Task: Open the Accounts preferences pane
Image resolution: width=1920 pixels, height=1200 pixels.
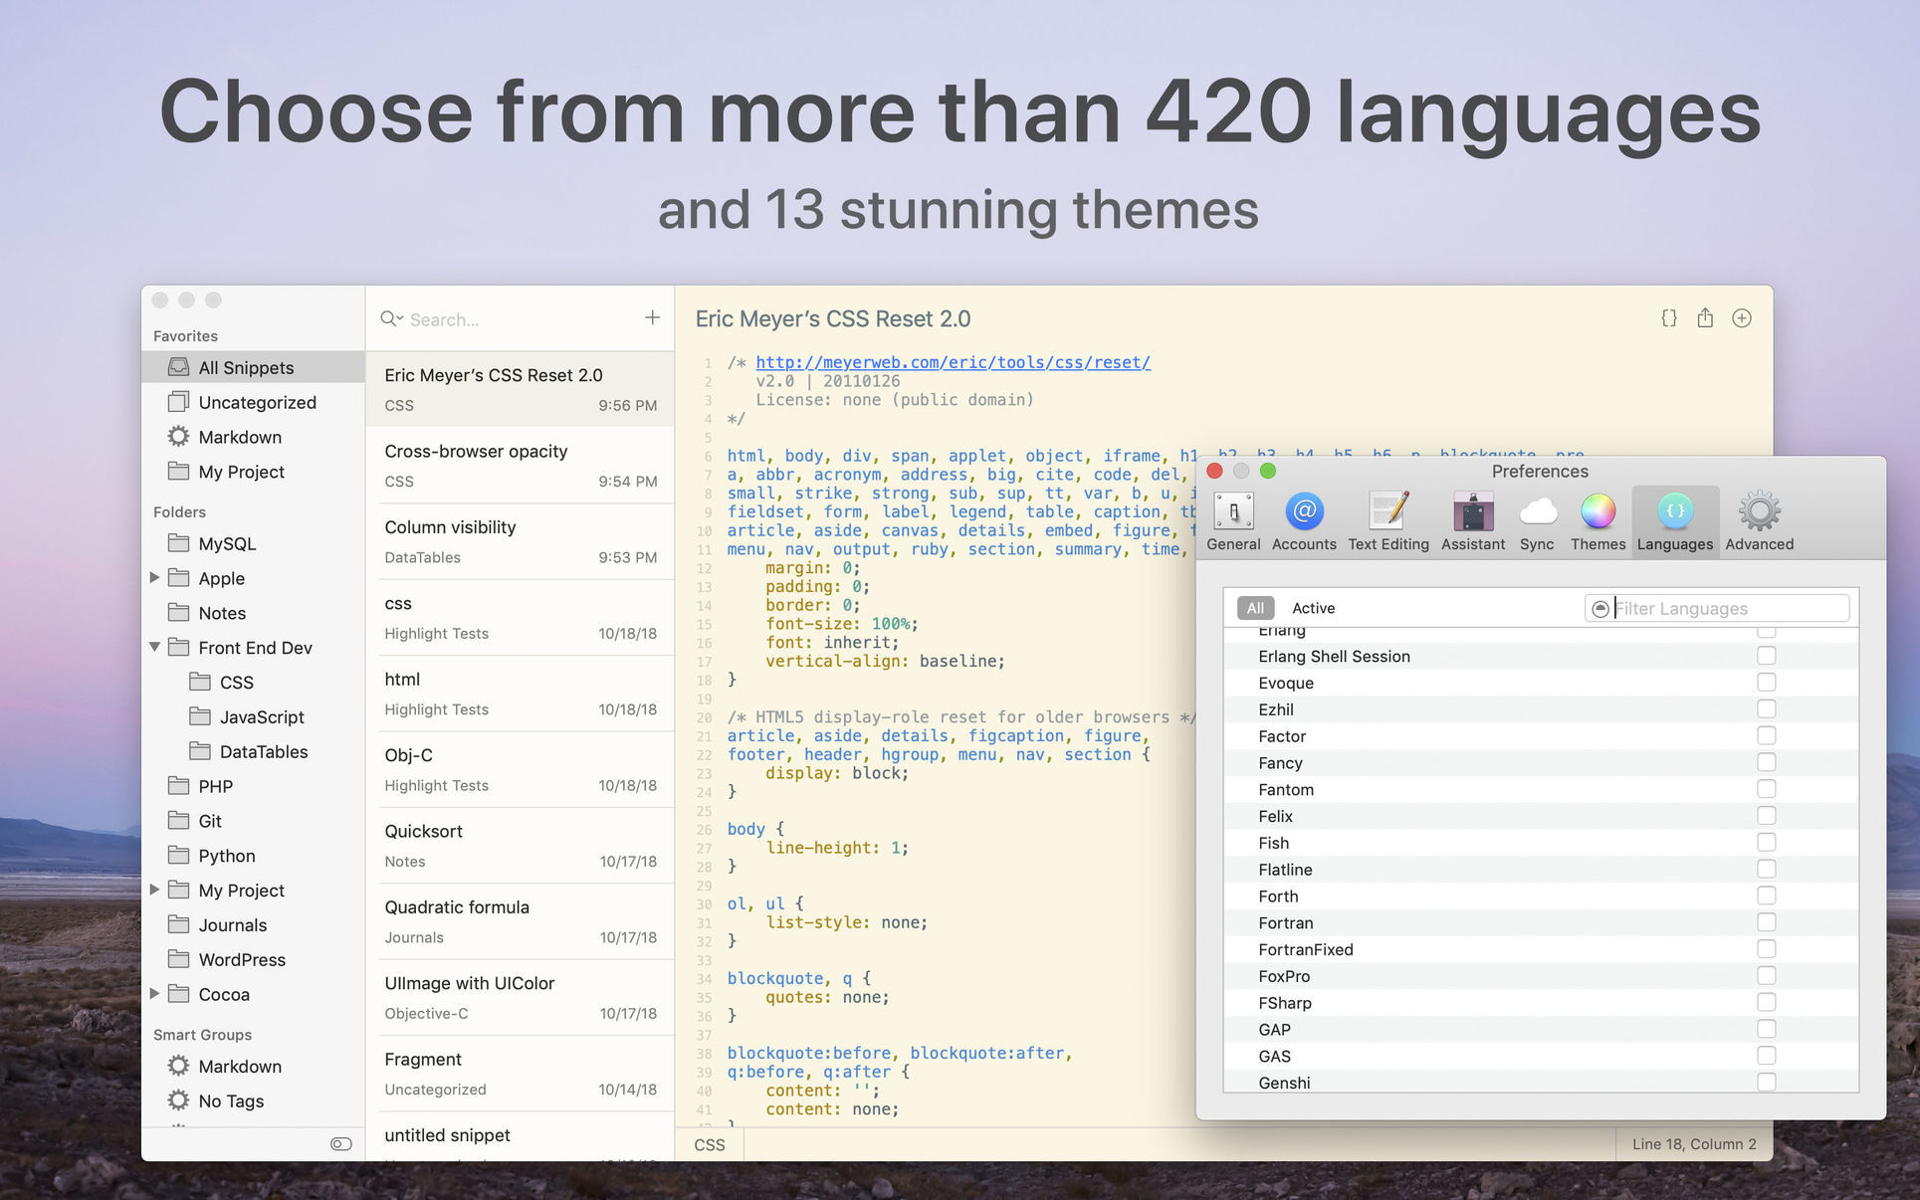Action: coord(1304,517)
